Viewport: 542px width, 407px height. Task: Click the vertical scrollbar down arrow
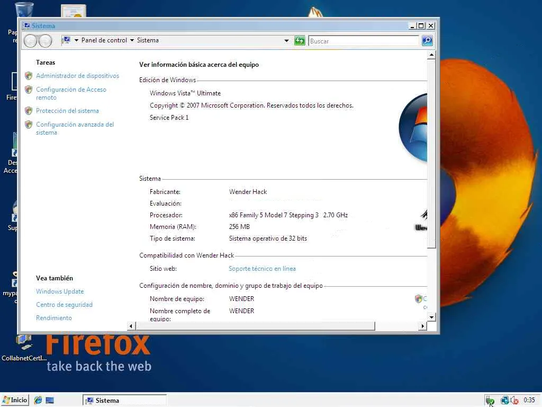(x=431, y=317)
